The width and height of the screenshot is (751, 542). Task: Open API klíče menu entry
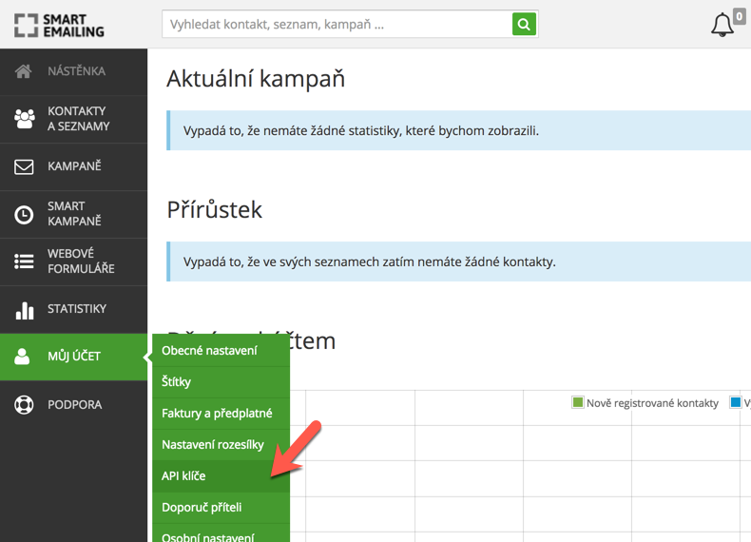[183, 475]
